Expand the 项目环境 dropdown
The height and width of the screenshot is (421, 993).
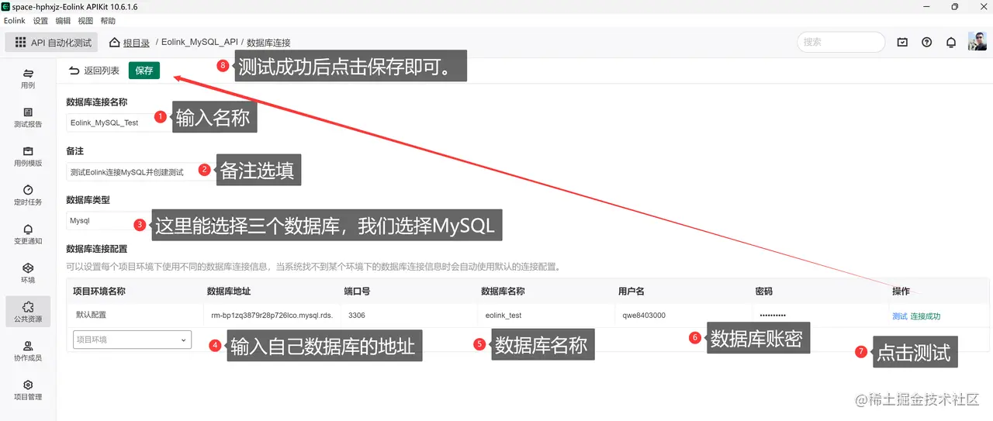pos(132,340)
